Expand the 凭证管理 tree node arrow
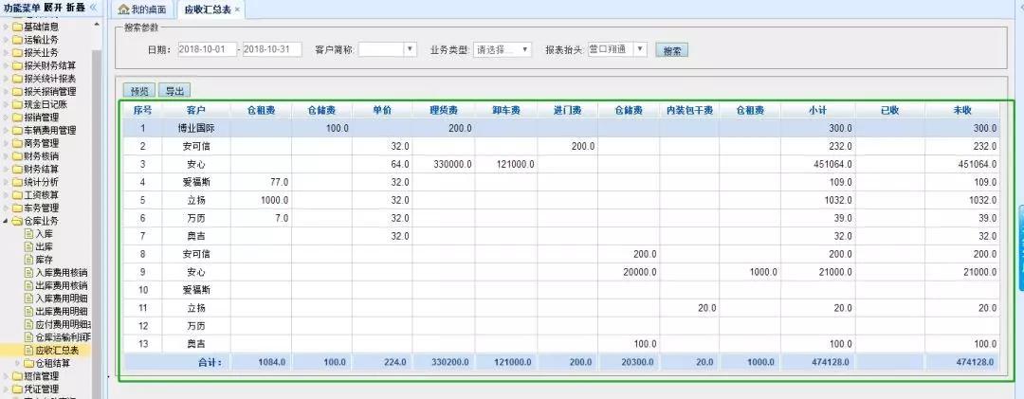The width and height of the screenshot is (1024, 399). (7, 390)
